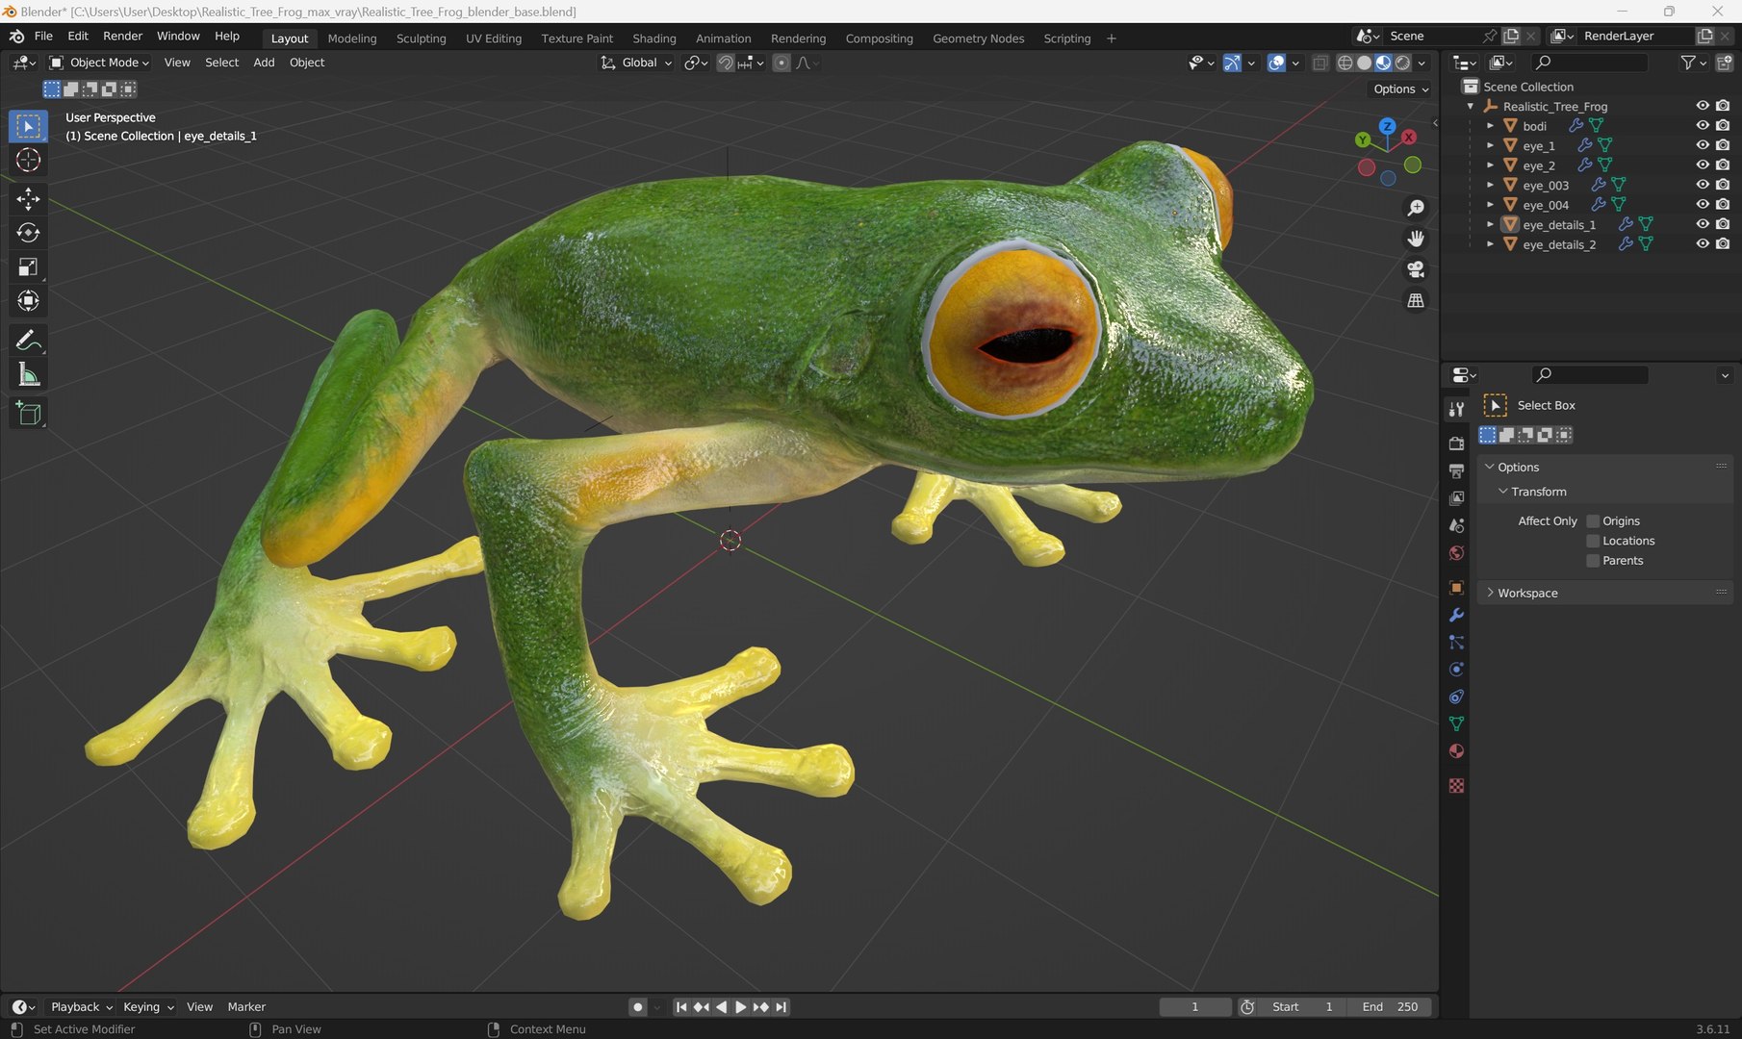Open the Object Mode dropdown

pos(99,63)
